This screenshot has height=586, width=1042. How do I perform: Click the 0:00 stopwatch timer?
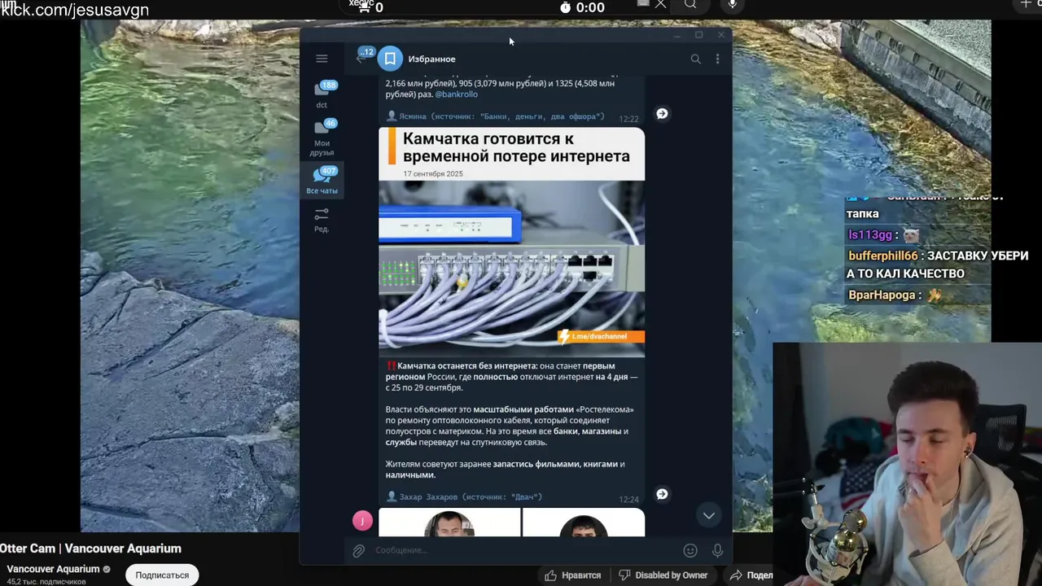[582, 7]
